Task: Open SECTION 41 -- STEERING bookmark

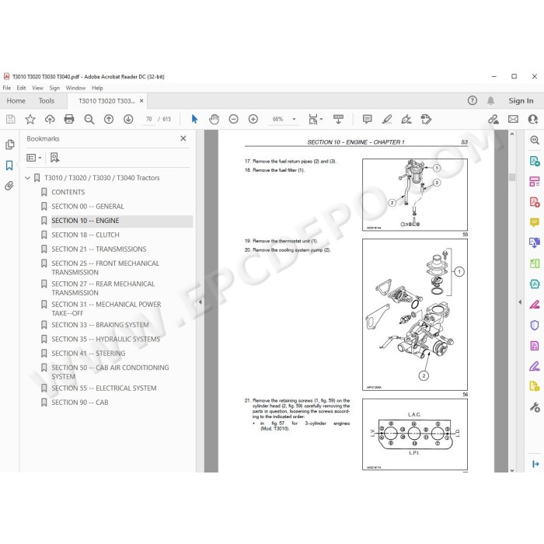Action: click(89, 353)
